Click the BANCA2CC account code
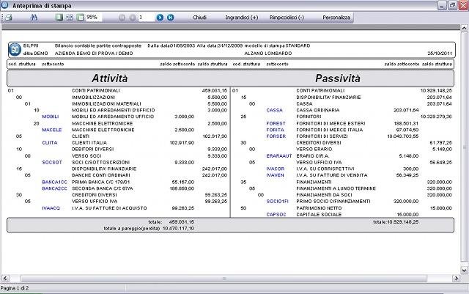Viewport: 469px width, 294px height. click(x=54, y=188)
